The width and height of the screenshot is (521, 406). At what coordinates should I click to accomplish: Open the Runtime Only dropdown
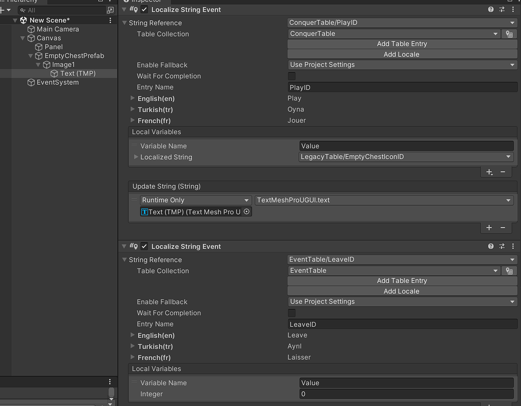pos(196,200)
